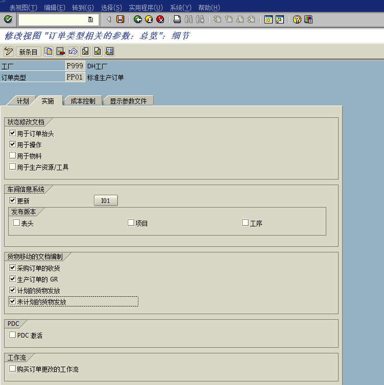Screen dimensions: 384x385
Task: Click the Find Next binoculars-plus icon
Action: pos(200,19)
